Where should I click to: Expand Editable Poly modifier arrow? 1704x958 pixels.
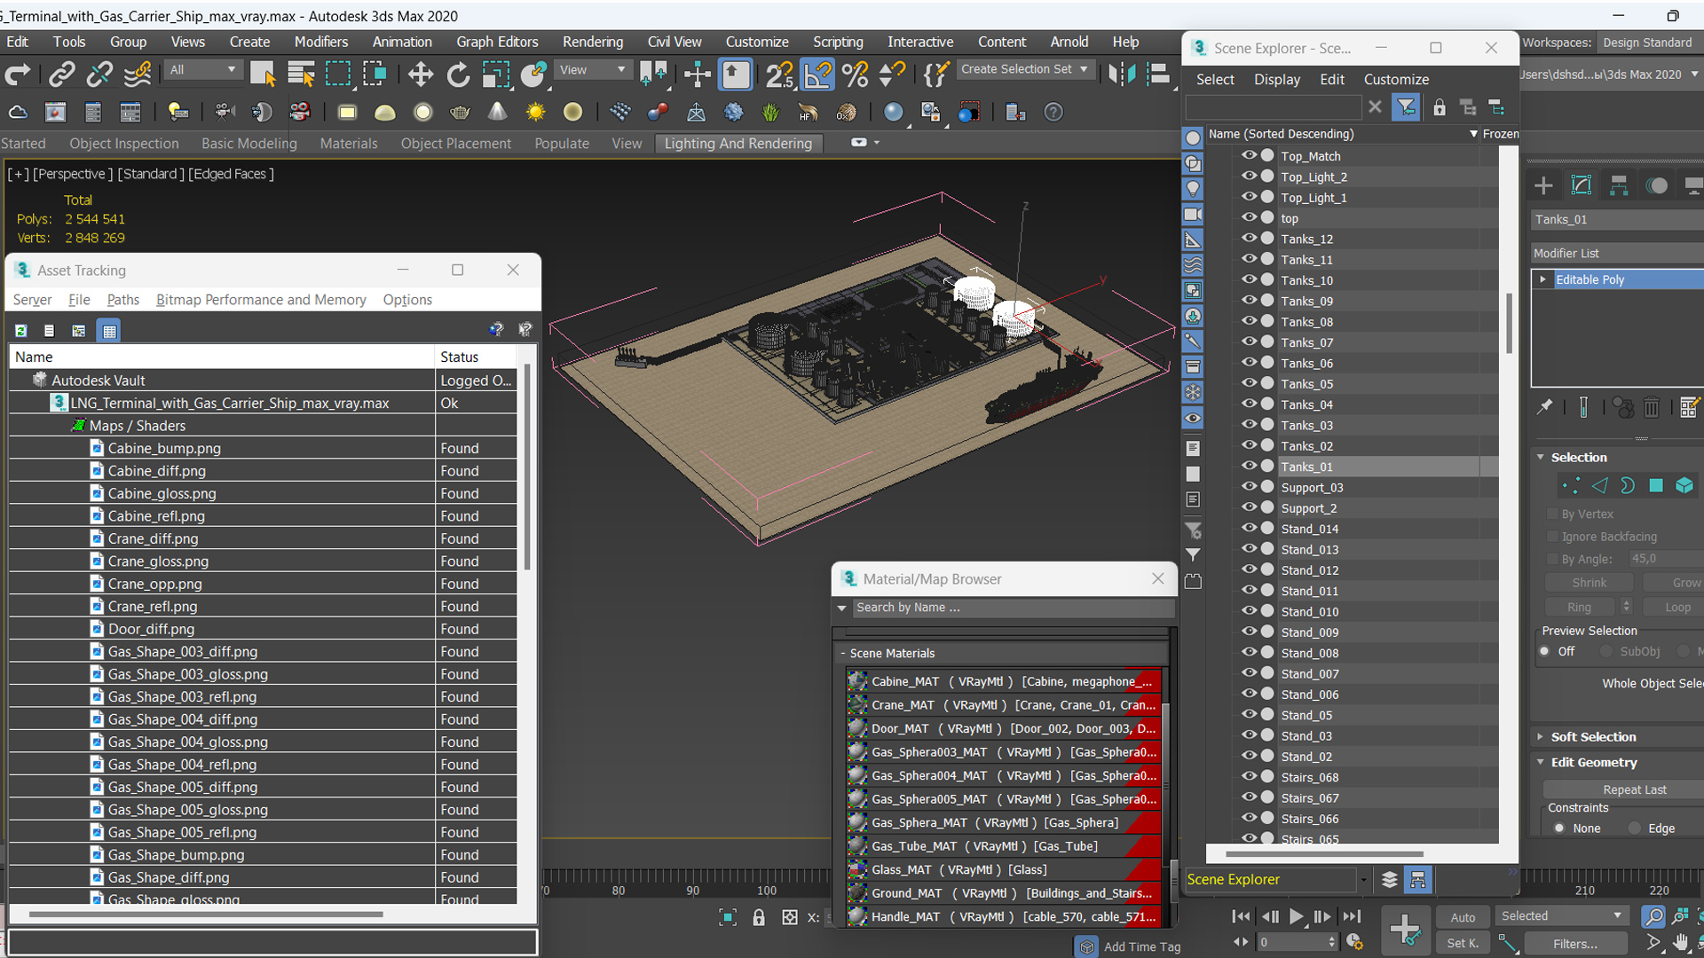[1543, 279]
